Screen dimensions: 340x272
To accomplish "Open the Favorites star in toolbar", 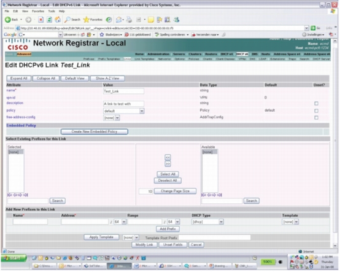I will (86, 20).
